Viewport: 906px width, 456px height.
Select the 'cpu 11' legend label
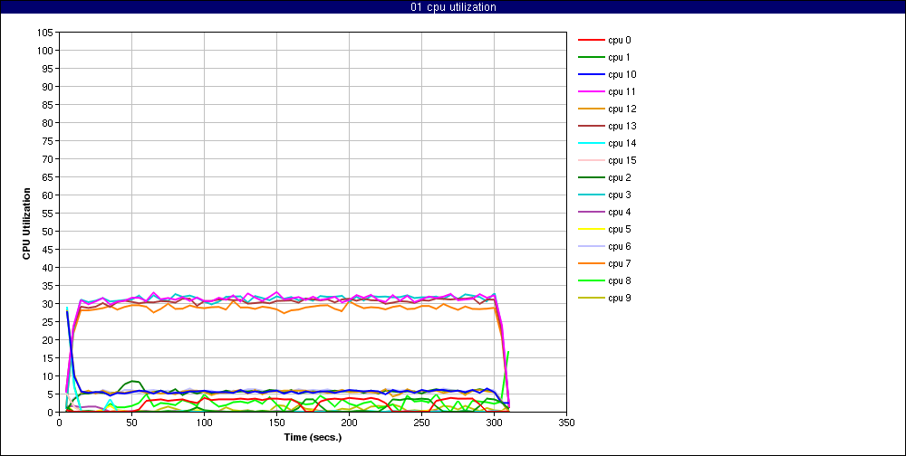coord(622,91)
